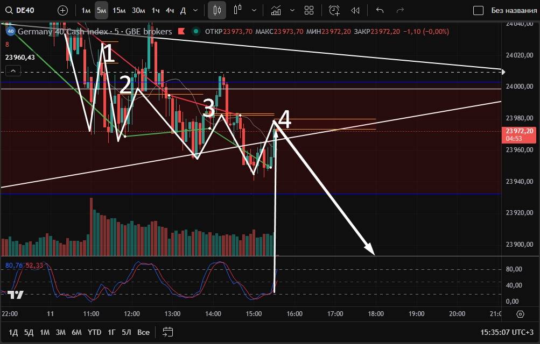The image size is (540, 344).
Task: Open the go-to-date calendar icon
Action: coord(168,332)
